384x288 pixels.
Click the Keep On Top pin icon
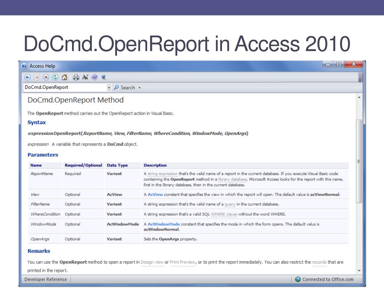pos(103,77)
